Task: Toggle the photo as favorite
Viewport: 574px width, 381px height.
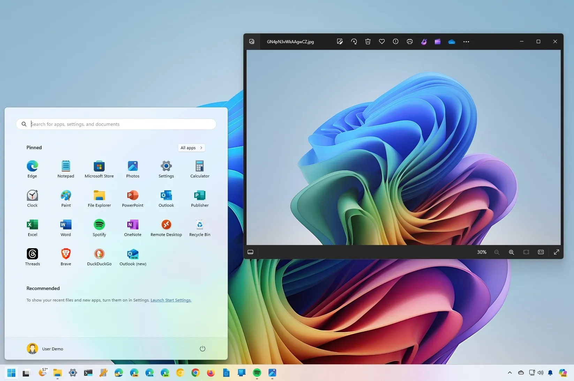Action: 382,41
